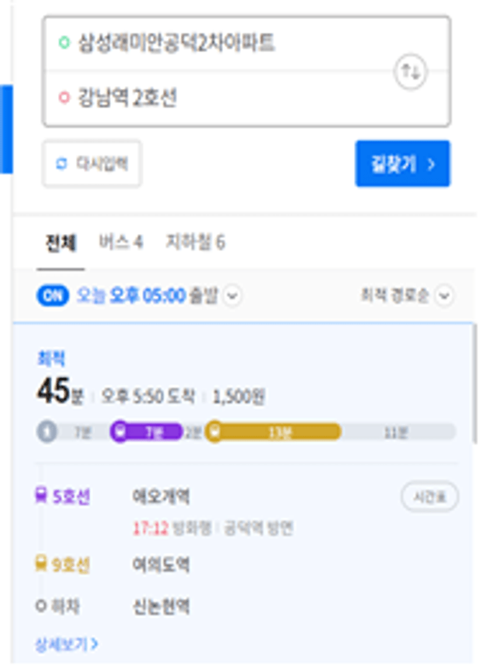This screenshot has height=668, width=482.
Task: Expand the departure time 출발 dropdown
Action: coord(233,295)
